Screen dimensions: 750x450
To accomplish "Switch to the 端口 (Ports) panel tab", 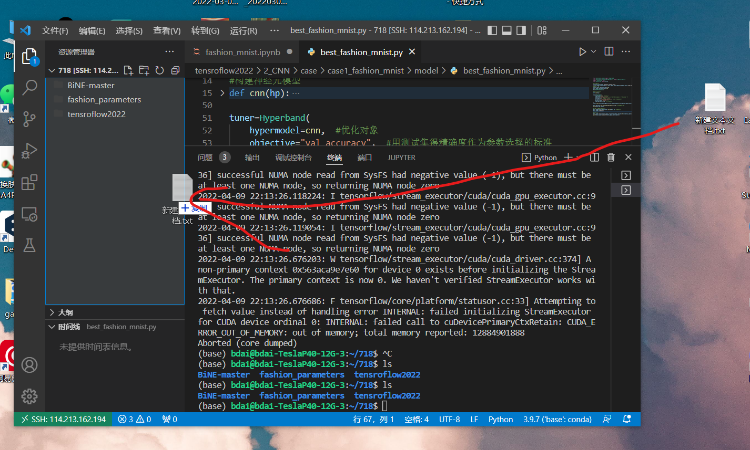I will [364, 158].
